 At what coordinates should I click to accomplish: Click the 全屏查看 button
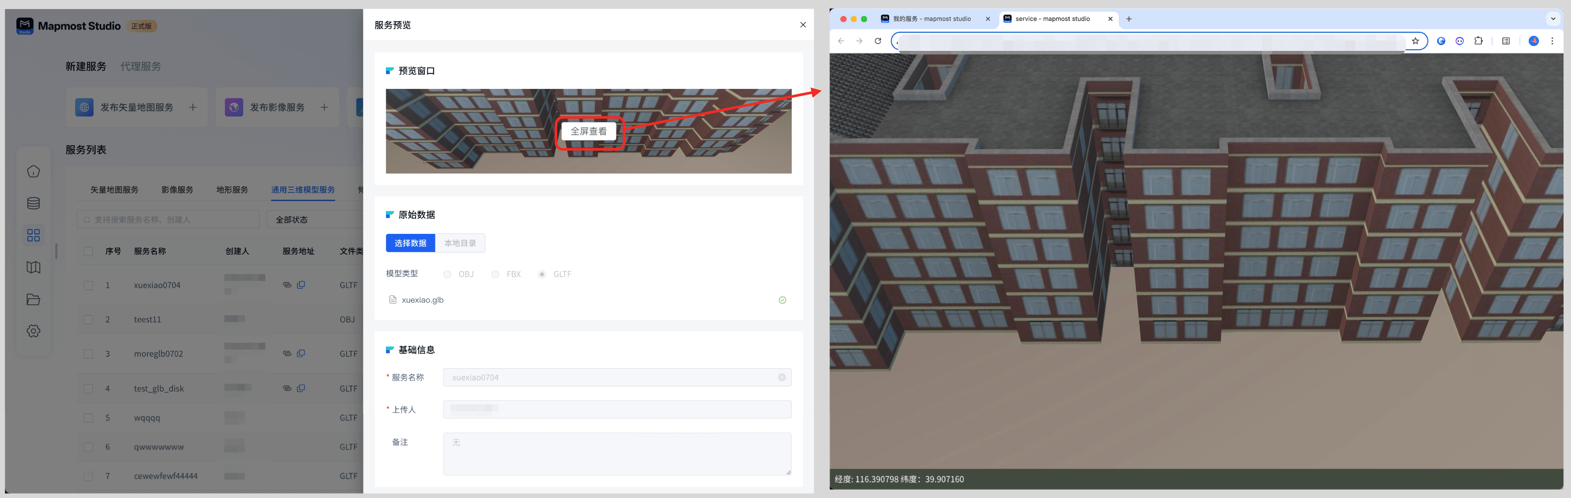point(589,132)
